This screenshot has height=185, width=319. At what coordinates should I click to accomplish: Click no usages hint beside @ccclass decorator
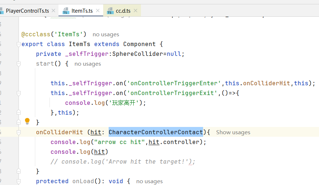(106, 34)
